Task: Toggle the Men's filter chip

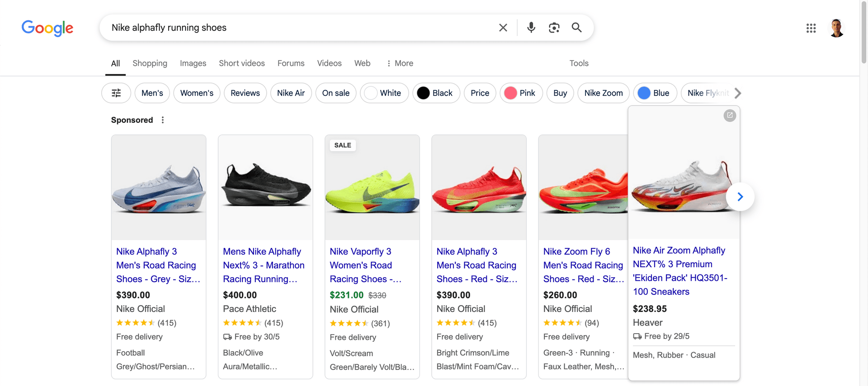Action: click(152, 93)
